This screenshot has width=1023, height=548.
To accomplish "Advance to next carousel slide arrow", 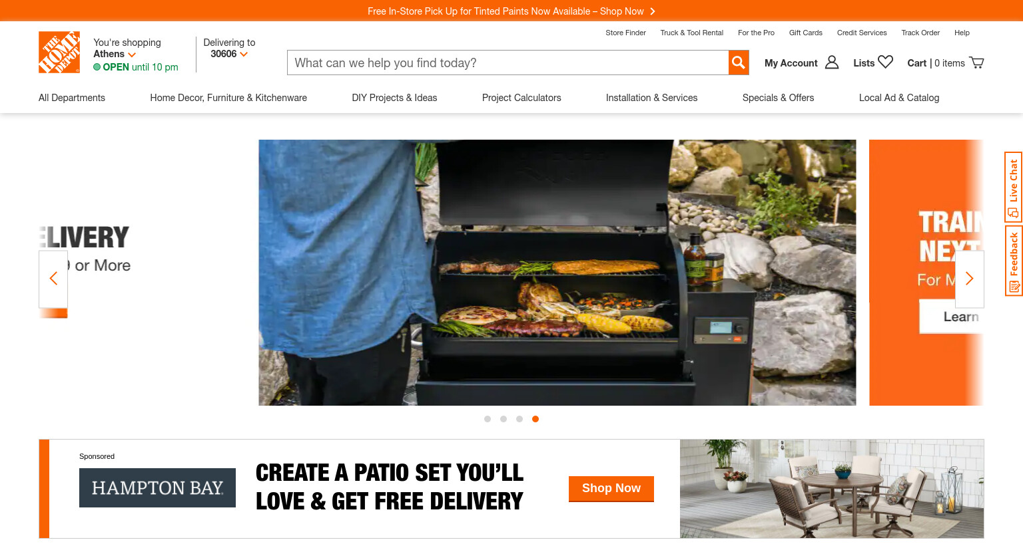I will [970, 279].
